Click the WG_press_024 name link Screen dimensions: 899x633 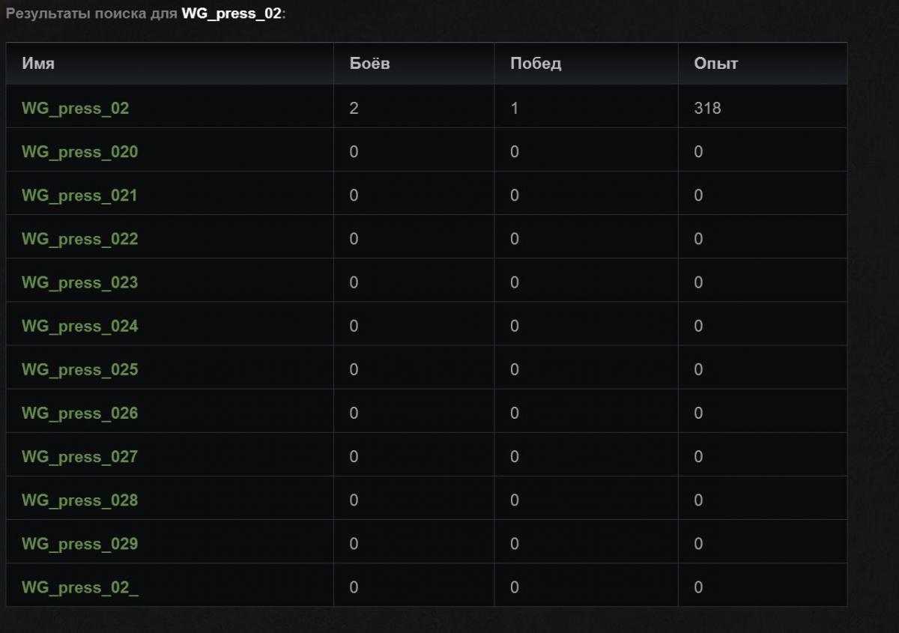[x=79, y=326]
